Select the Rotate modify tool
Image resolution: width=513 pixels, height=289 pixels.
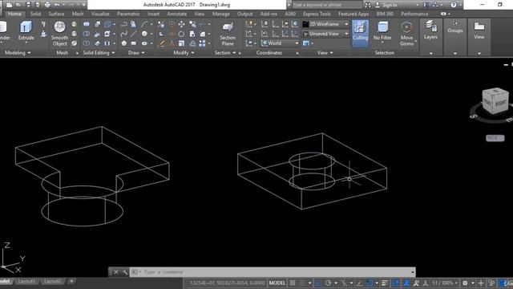click(181, 34)
